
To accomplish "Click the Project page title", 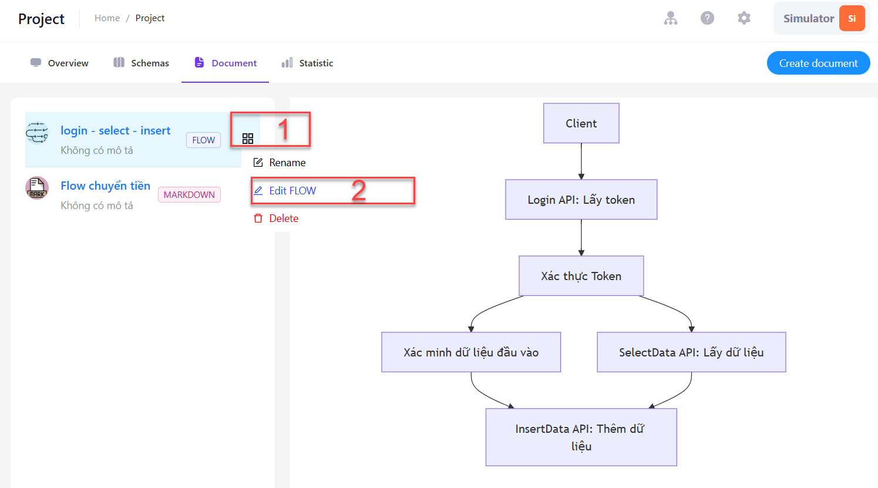I will pos(42,19).
